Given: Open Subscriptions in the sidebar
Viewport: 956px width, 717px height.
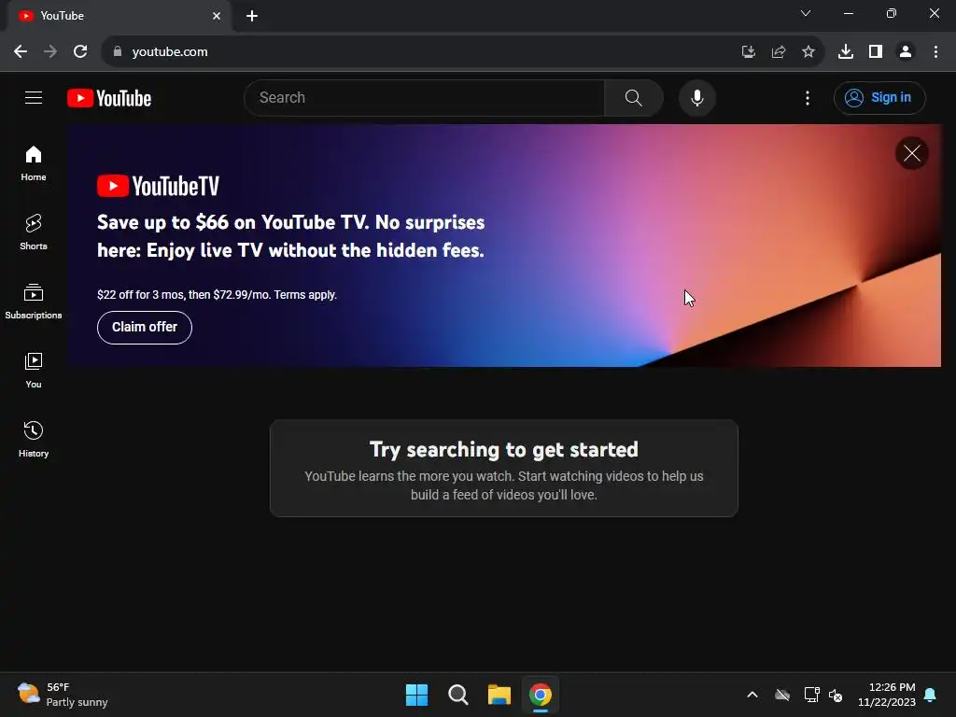Looking at the screenshot, I should coord(34,302).
